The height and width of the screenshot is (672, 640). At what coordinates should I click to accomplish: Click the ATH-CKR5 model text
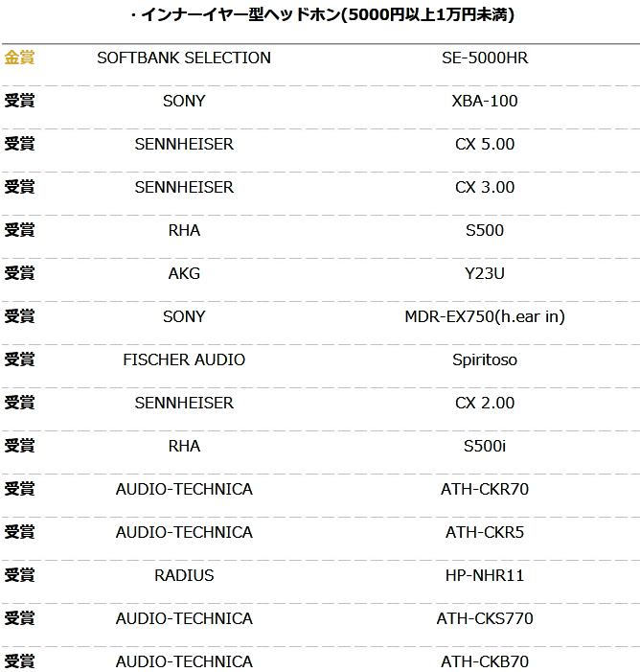[485, 532]
